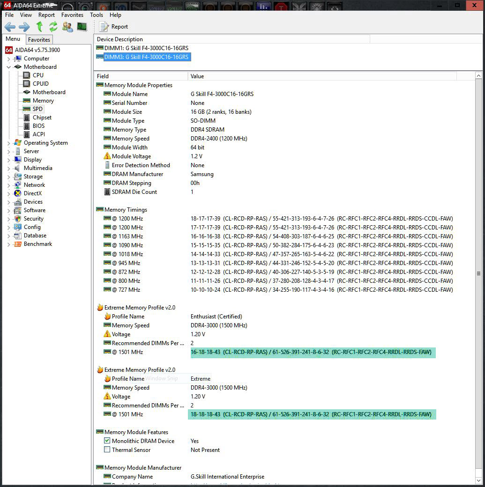Image resolution: width=485 pixels, height=487 pixels.
Task: Click the green Refresh icon
Action: click(53, 27)
